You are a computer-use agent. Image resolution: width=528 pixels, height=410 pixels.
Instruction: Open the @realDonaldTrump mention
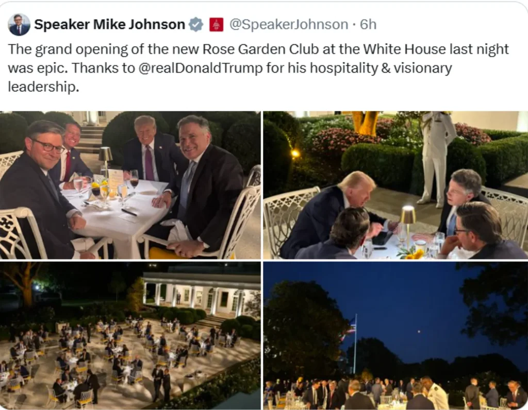click(x=201, y=68)
